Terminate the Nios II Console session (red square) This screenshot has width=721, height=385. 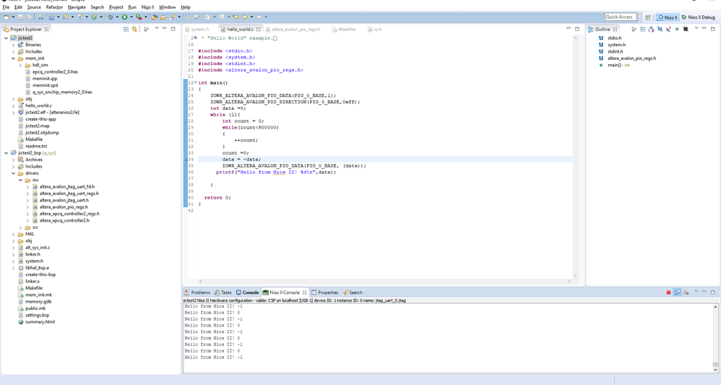pyautogui.click(x=668, y=293)
